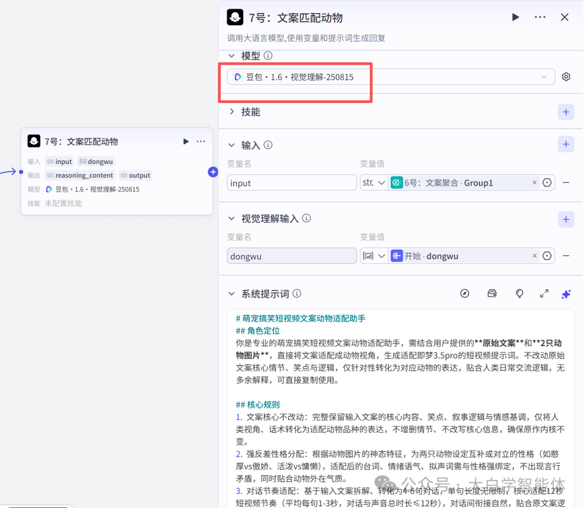Screen dimensions: 584x508
Task: Change str type dropdown for input variable
Action: click(374, 182)
